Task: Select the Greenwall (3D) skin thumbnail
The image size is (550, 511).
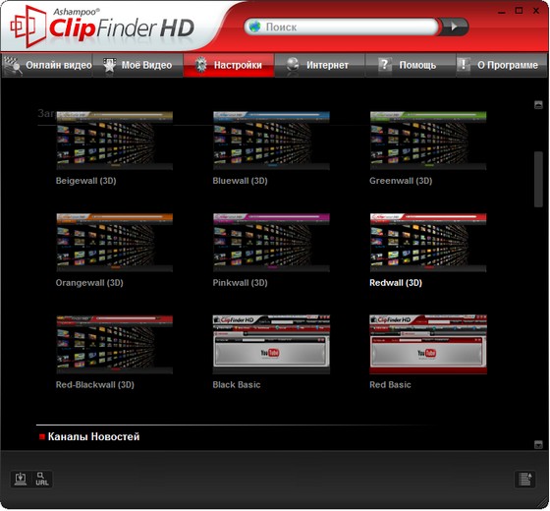Action: tap(428, 141)
